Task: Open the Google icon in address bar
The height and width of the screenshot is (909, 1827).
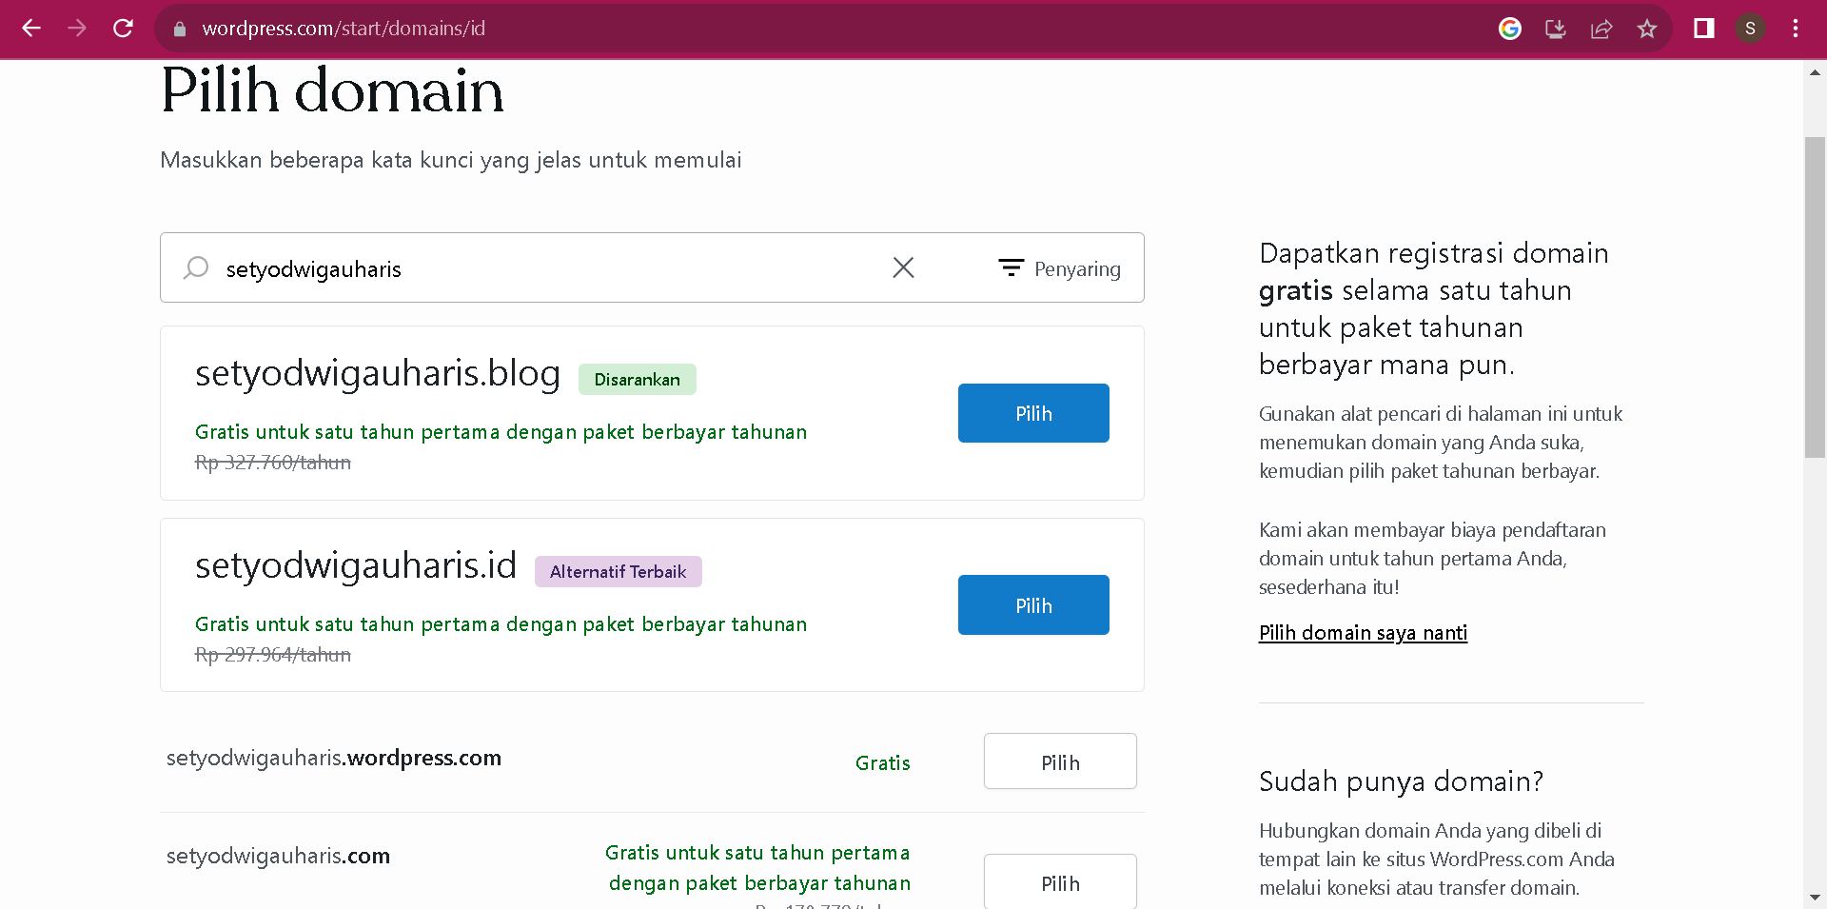Action: 1510,29
